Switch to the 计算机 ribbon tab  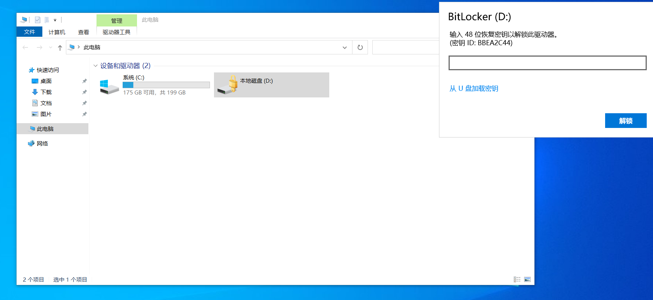57,32
